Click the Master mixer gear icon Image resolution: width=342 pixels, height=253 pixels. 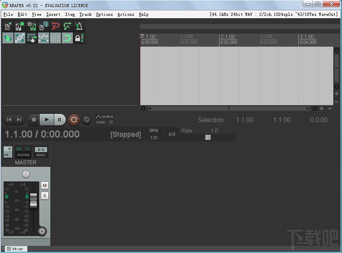coord(42,231)
